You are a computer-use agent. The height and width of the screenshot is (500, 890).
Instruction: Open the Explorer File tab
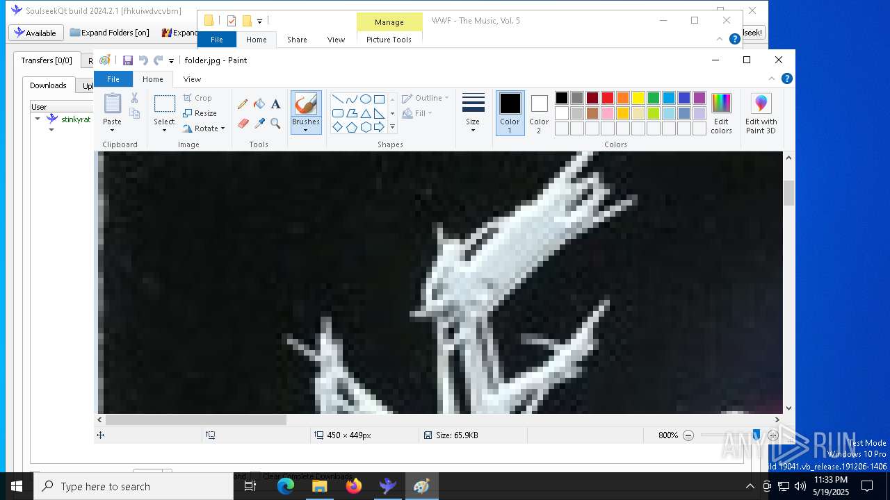[x=217, y=40]
